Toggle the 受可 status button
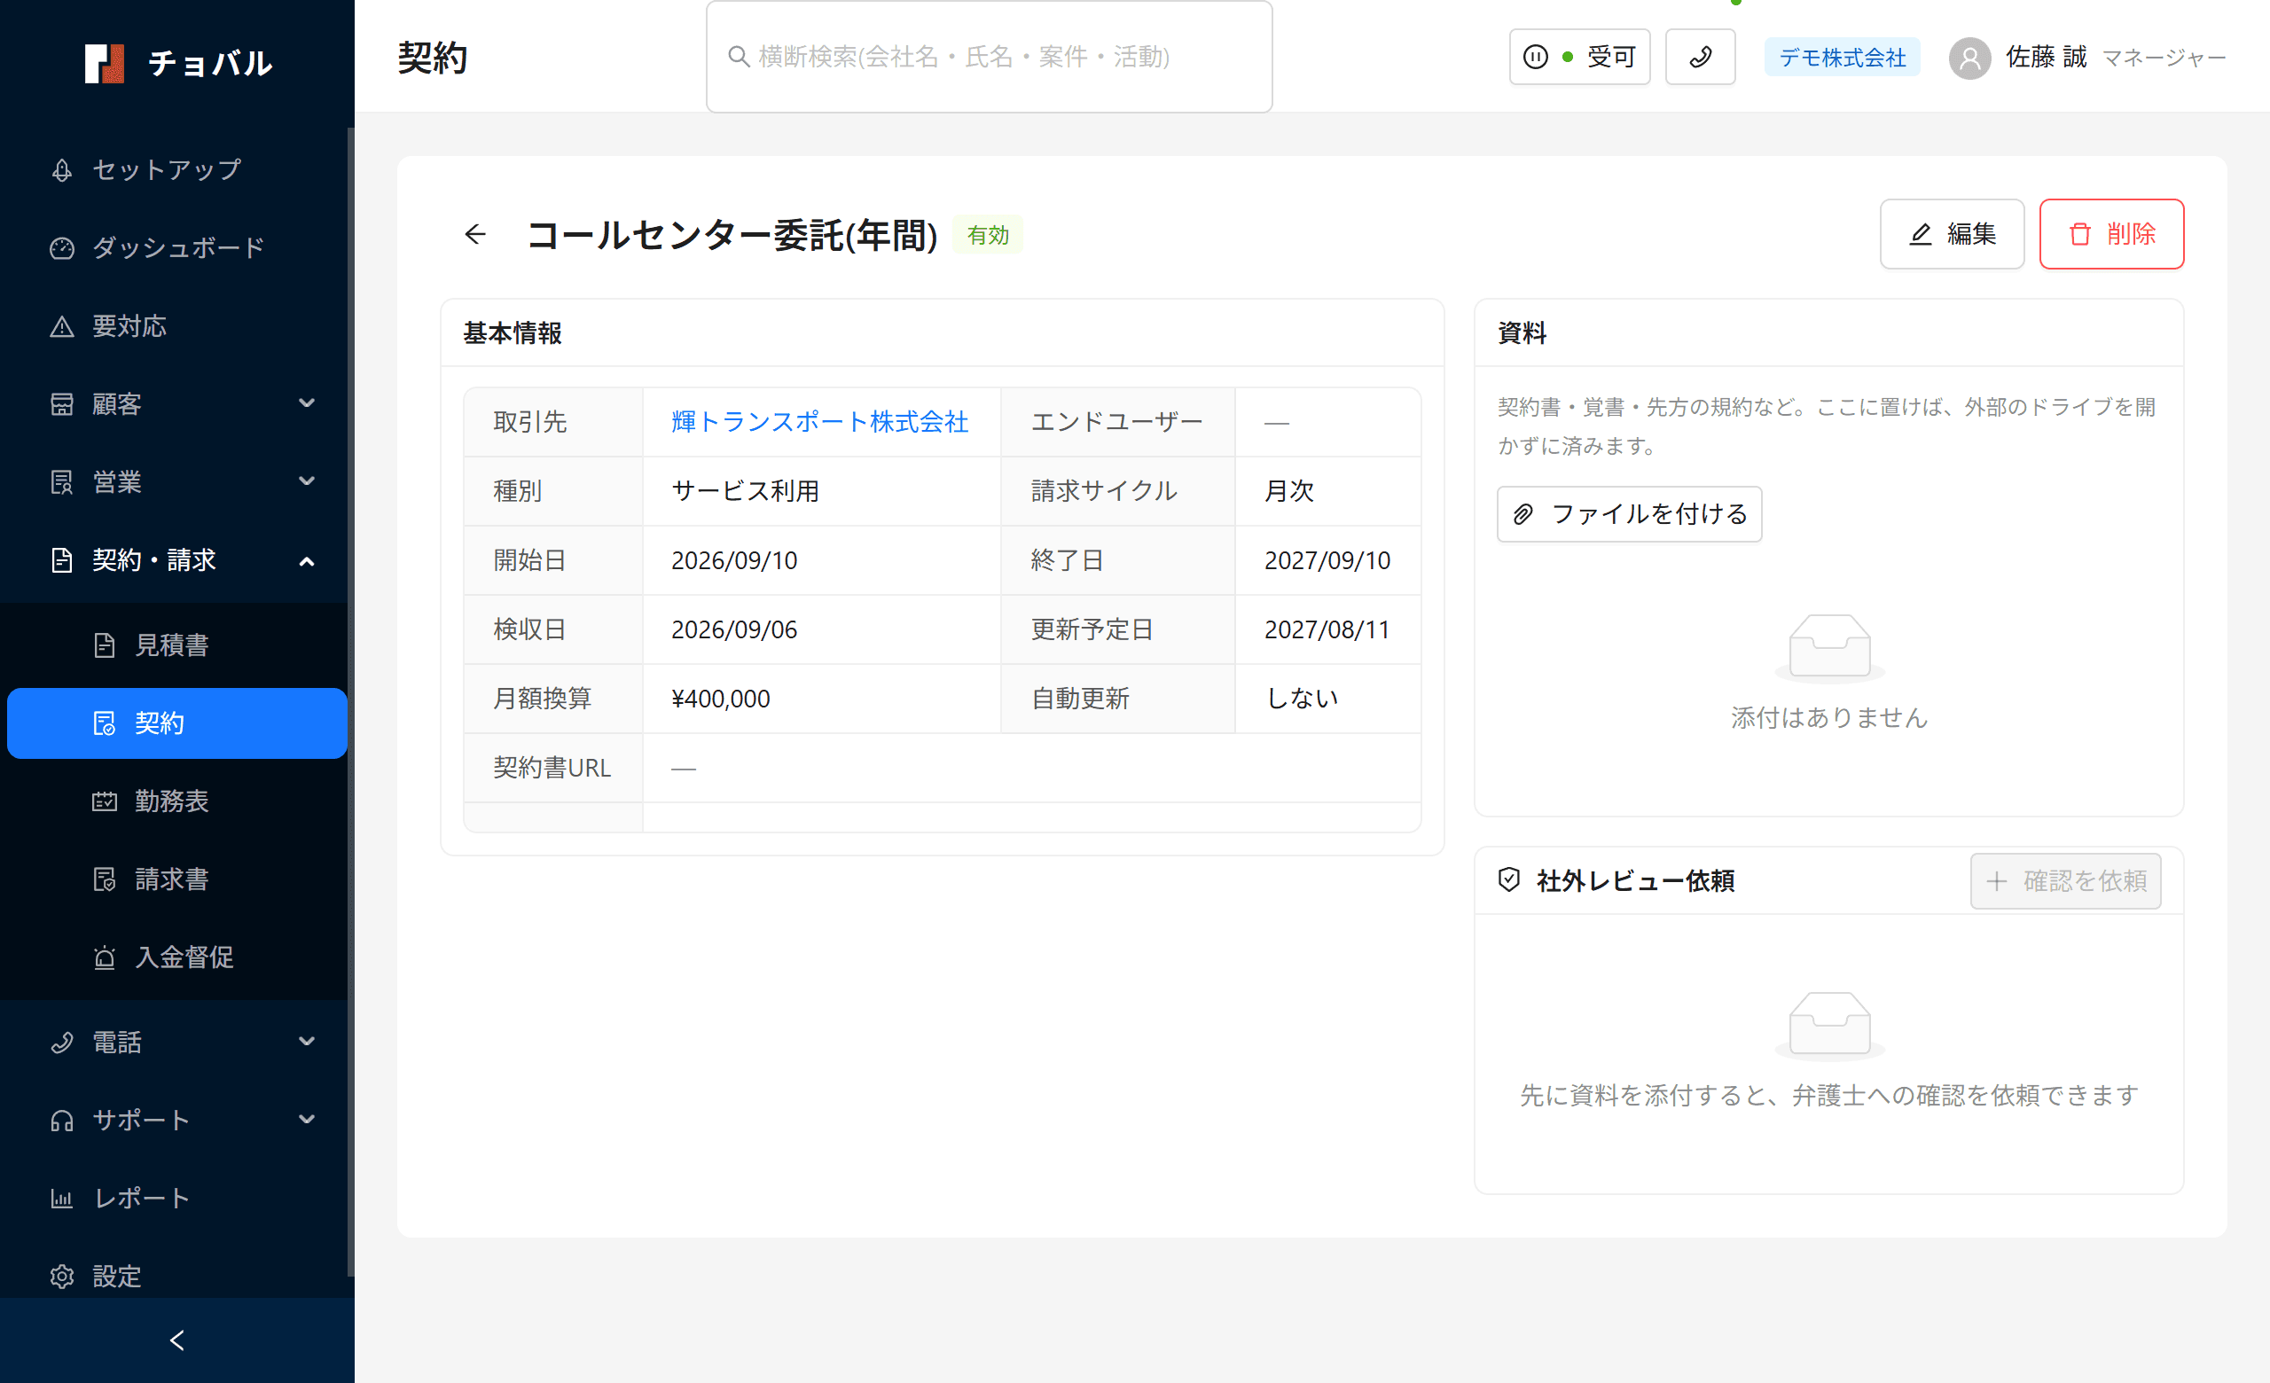 pos(1579,57)
